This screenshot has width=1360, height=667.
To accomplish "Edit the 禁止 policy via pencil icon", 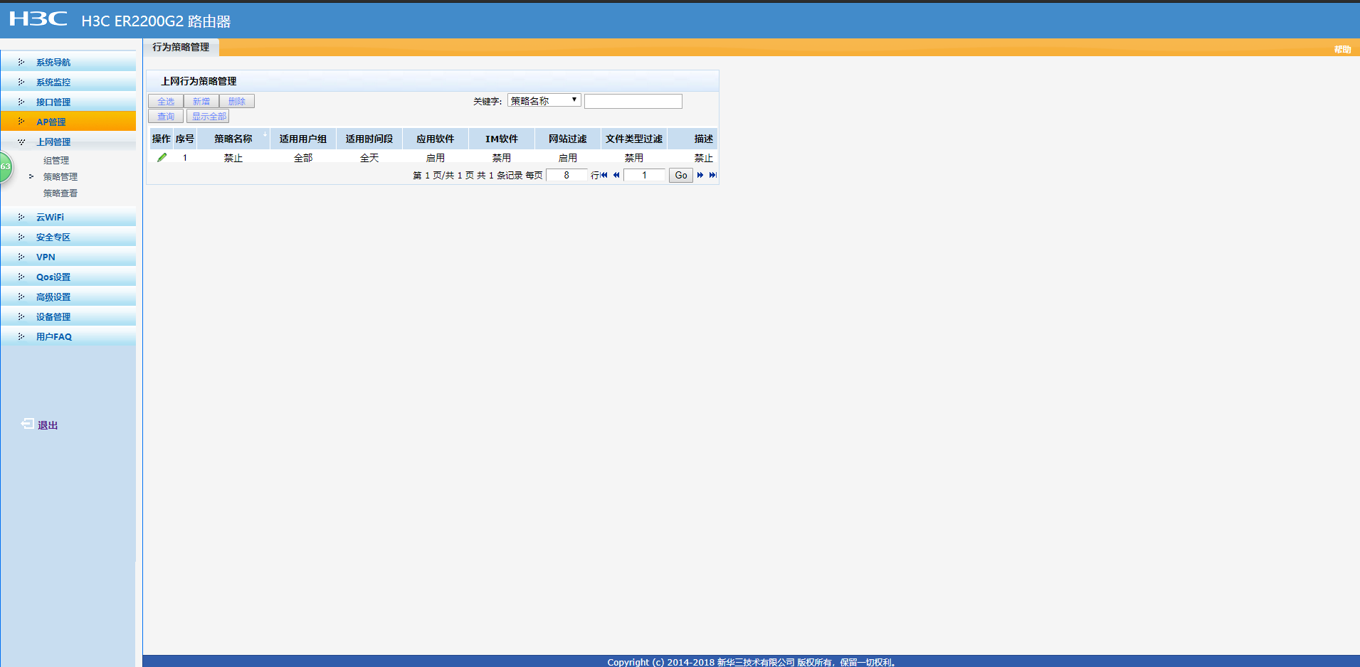I will tap(162, 158).
